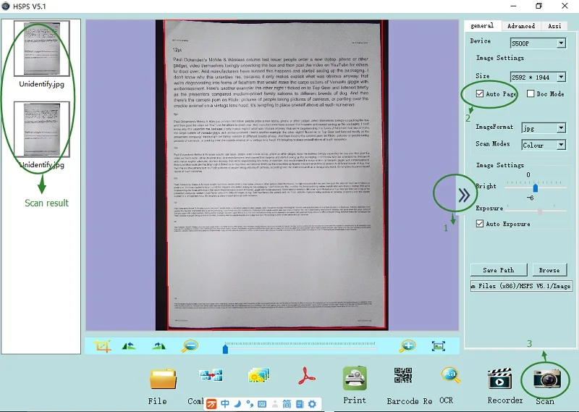Switch to the general tab
579x412 pixels.
(x=482, y=25)
